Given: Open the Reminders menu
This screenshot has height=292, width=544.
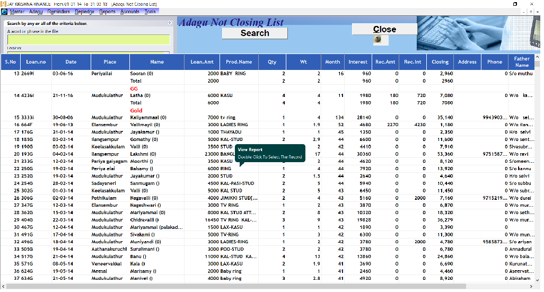Looking at the screenshot, I should (x=58, y=12).
